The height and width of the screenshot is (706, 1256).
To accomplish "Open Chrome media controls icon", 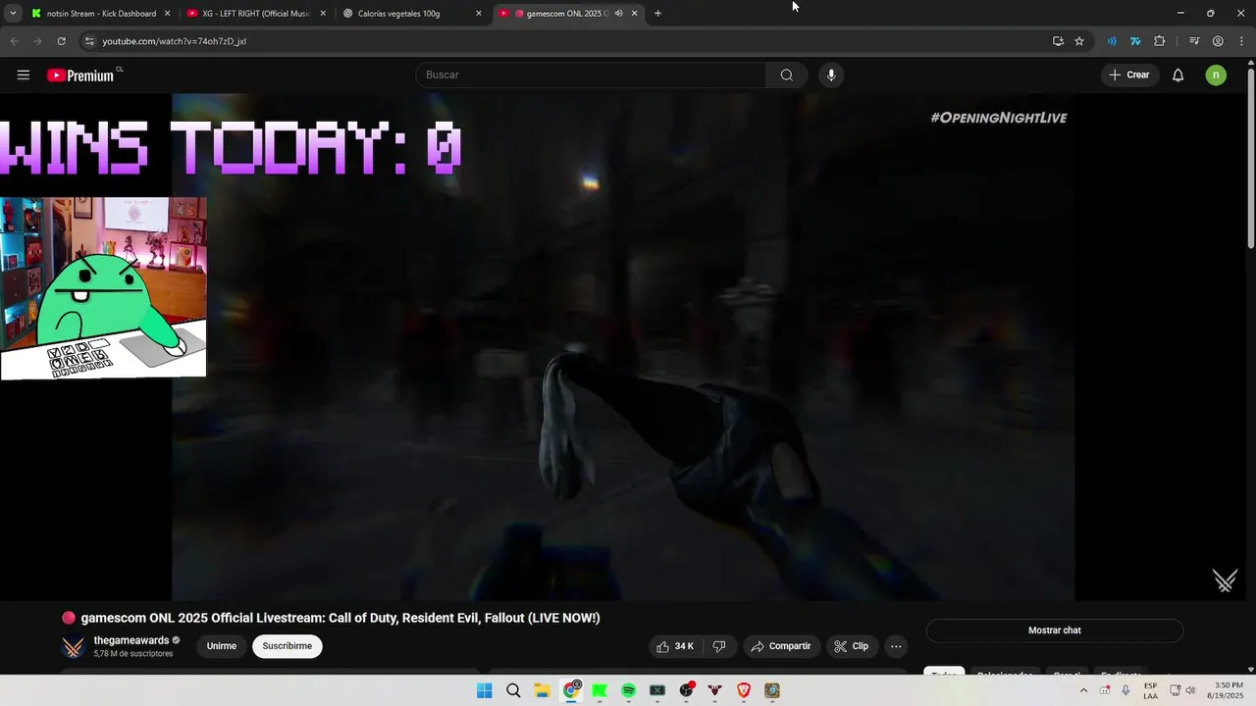I will [x=1194, y=41].
